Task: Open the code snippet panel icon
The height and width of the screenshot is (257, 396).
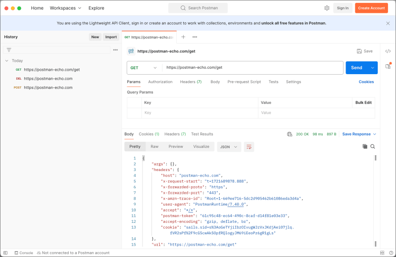Action: pos(388,51)
